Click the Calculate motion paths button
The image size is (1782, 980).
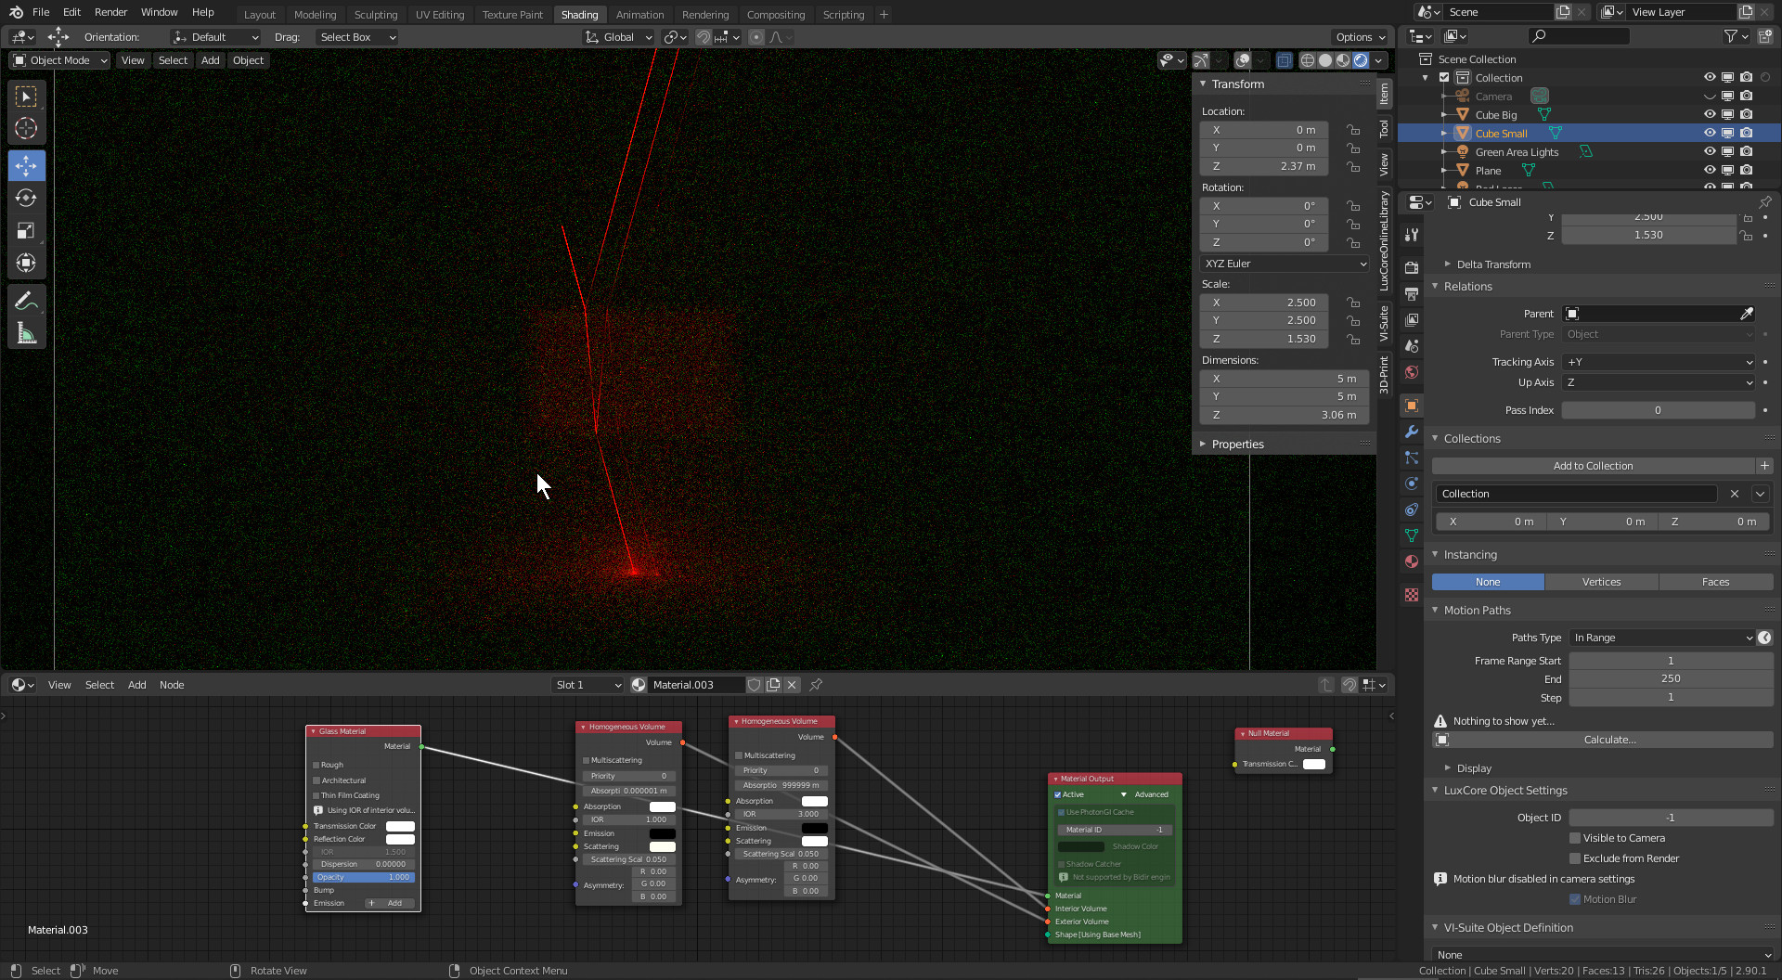(1609, 740)
